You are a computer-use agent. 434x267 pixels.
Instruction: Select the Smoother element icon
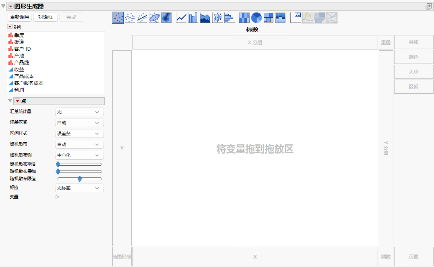click(130, 18)
